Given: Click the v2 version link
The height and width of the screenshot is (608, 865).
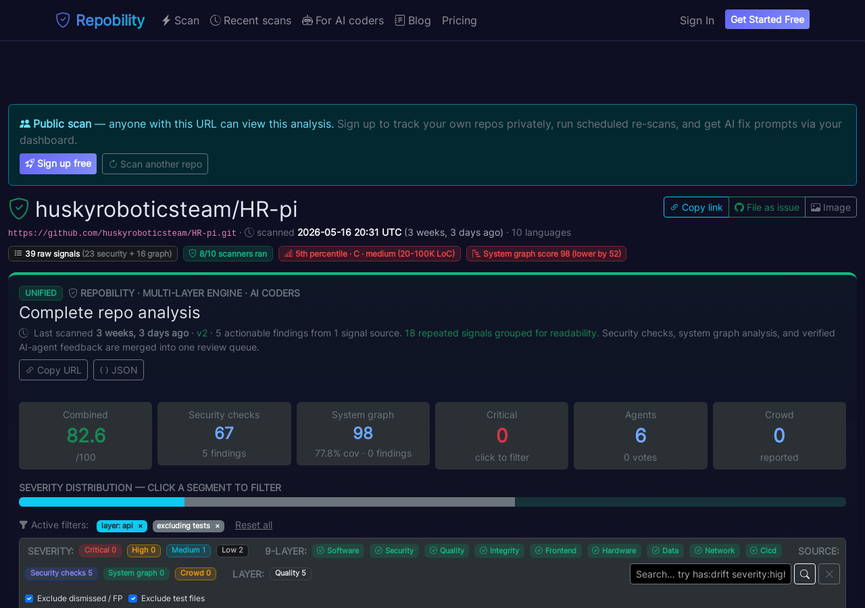Looking at the screenshot, I should click(202, 333).
